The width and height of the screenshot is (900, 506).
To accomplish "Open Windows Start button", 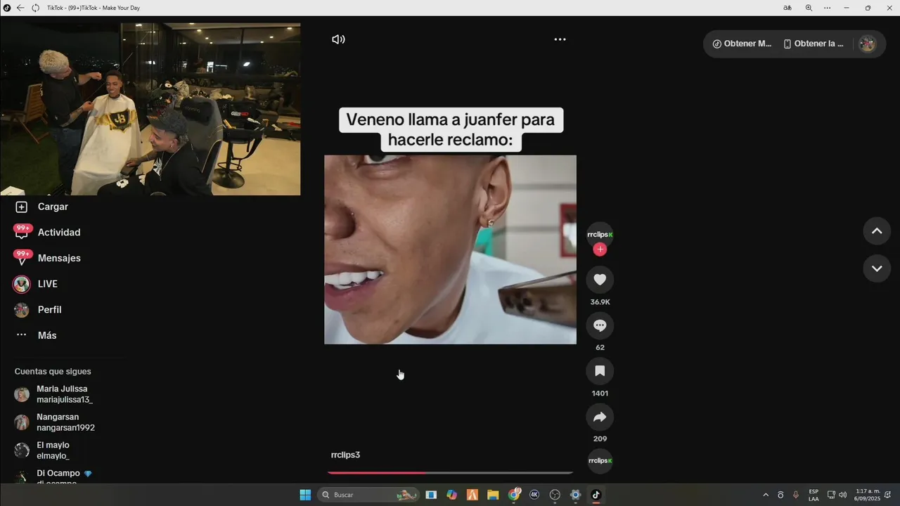I will point(305,495).
